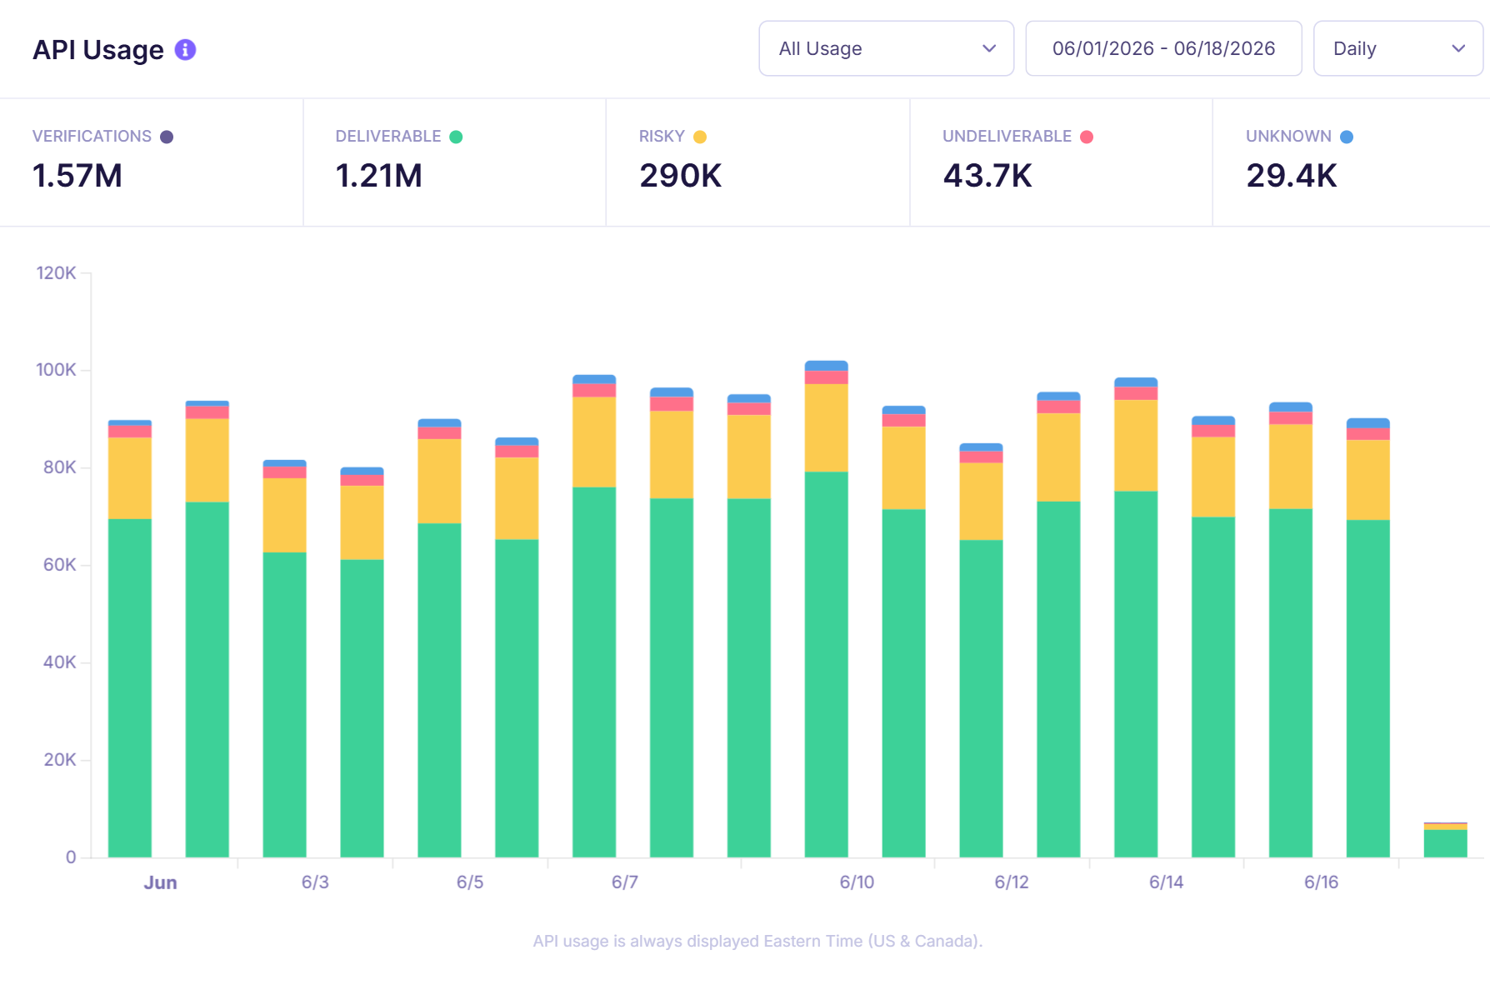Image resolution: width=1490 pixels, height=985 pixels.
Task: Click the 6/5 x-axis label
Action: [x=470, y=882]
